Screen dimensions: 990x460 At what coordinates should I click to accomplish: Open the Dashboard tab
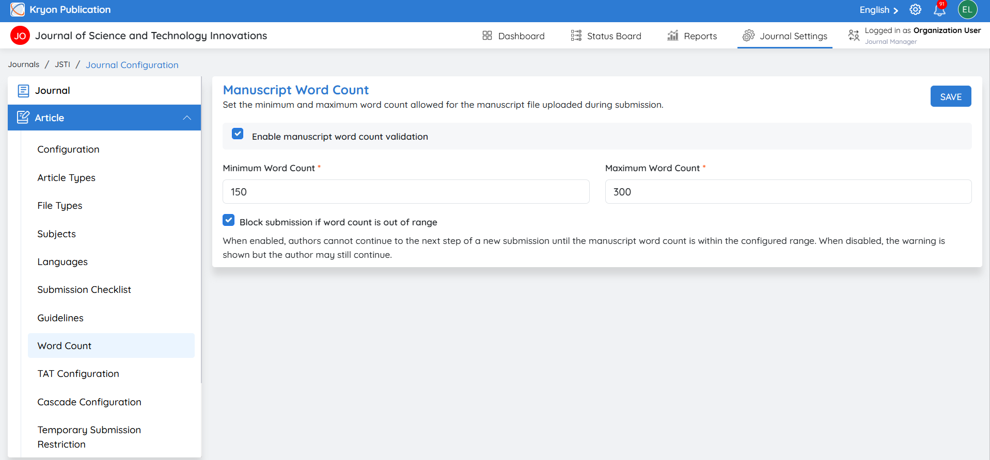click(514, 36)
